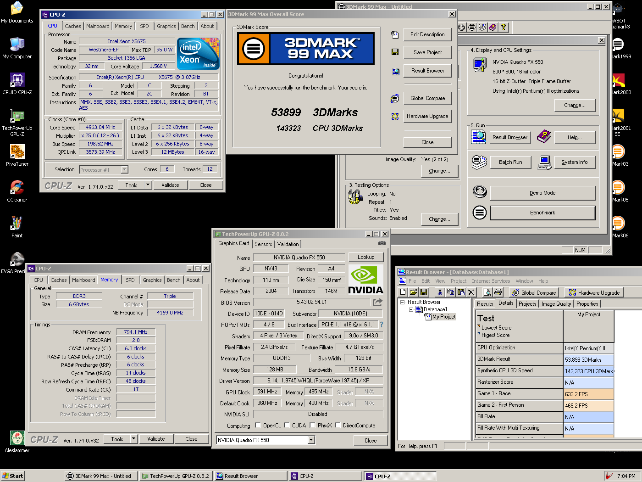This screenshot has height=482, width=642.
Task: Switch to Caches tab in top CPU-Z window
Action: (72, 26)
